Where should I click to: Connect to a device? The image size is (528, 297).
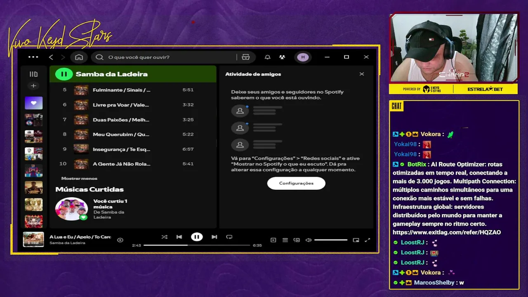coord(297,240)
